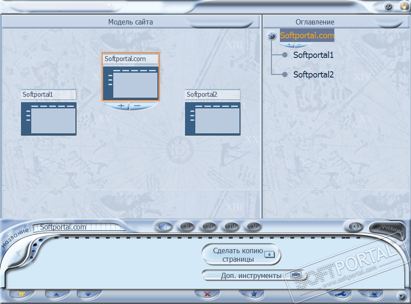Click the Softportal2 tree node bullet
This screenshot has height=304, width=411.
285,74
